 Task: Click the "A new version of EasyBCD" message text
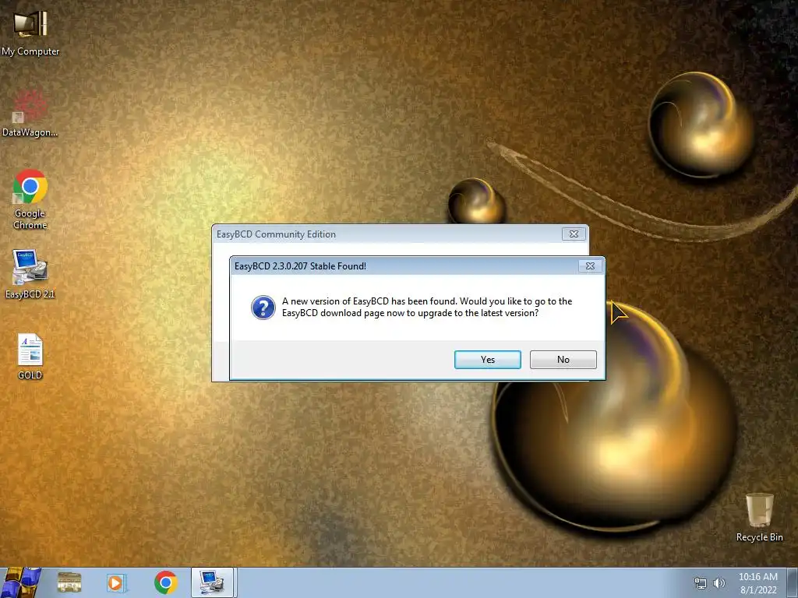(427, 307)
